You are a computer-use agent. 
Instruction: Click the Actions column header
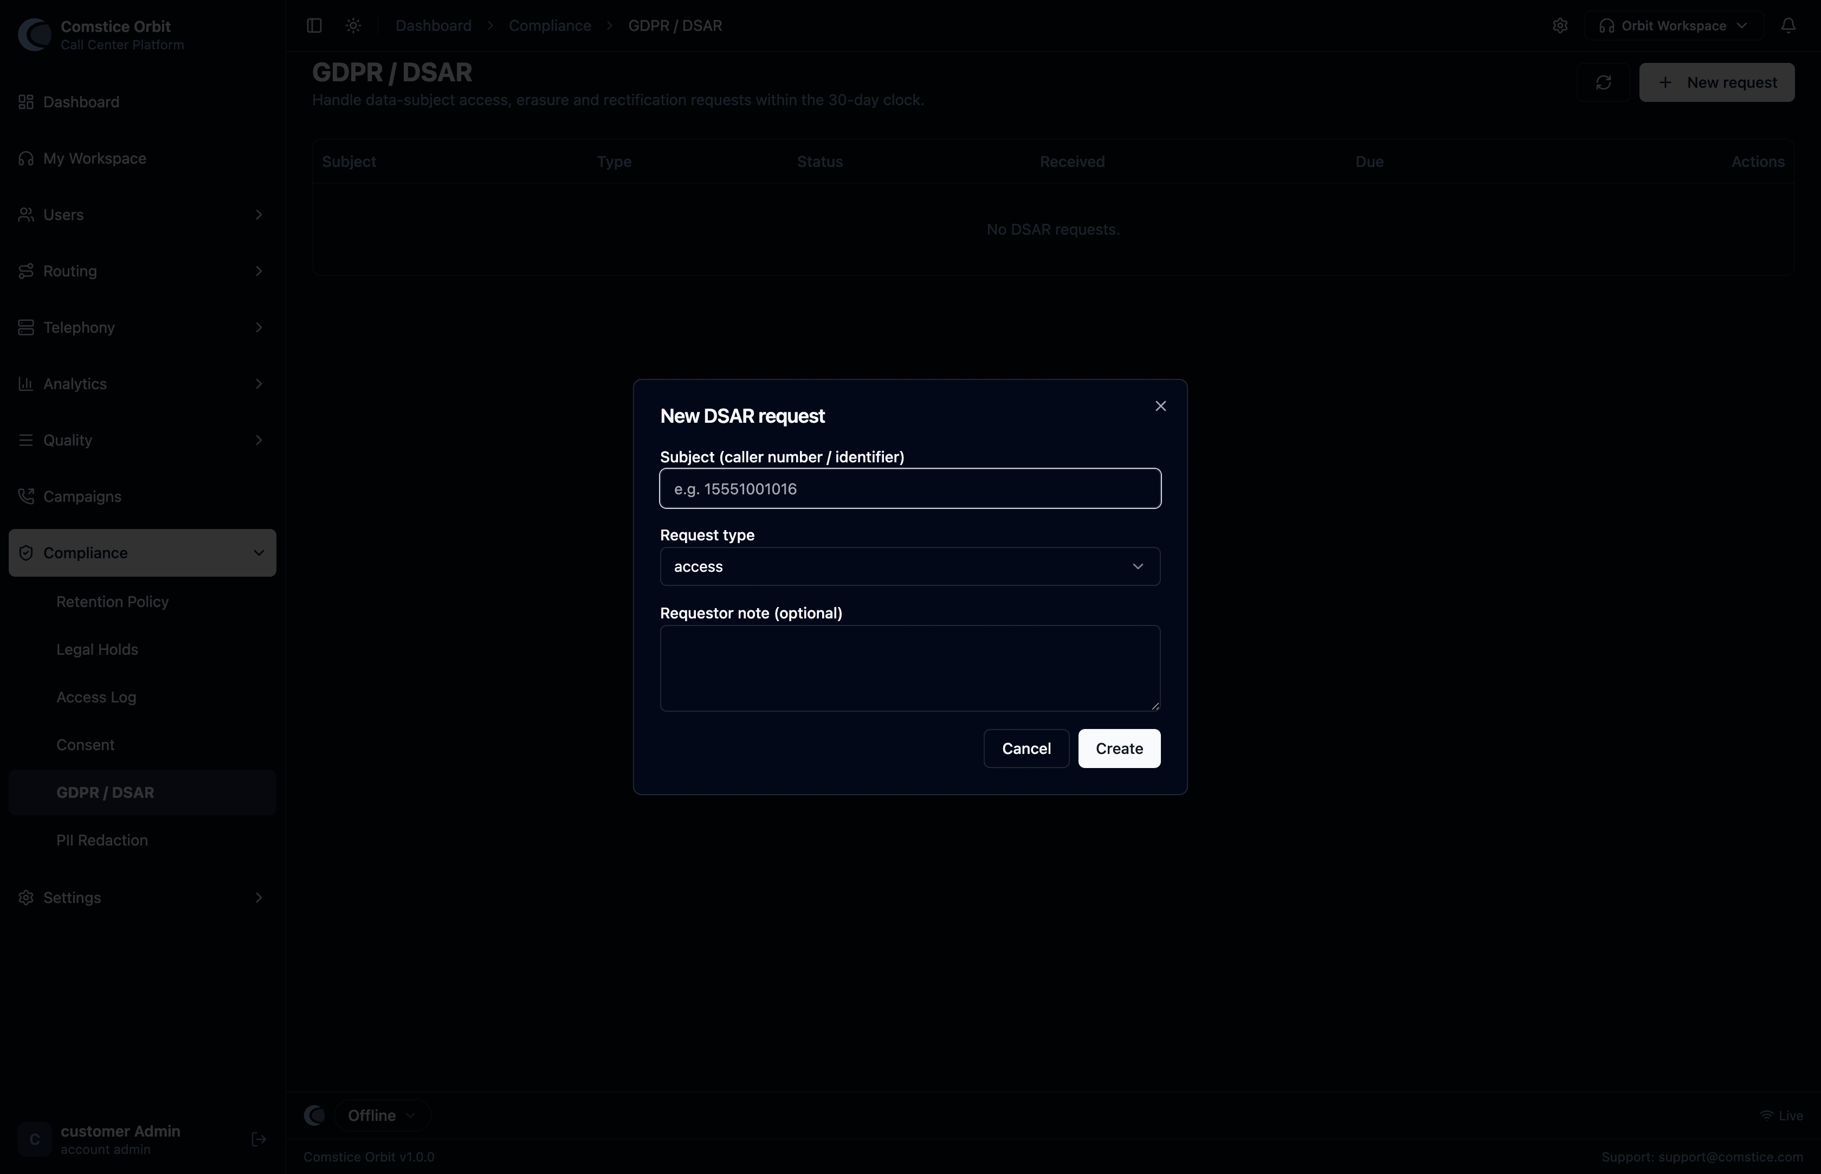(x=1757, y=162)
